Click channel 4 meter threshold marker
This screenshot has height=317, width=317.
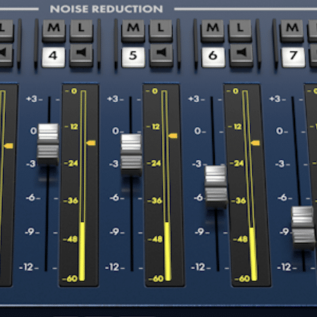click(x=91, y=143)
